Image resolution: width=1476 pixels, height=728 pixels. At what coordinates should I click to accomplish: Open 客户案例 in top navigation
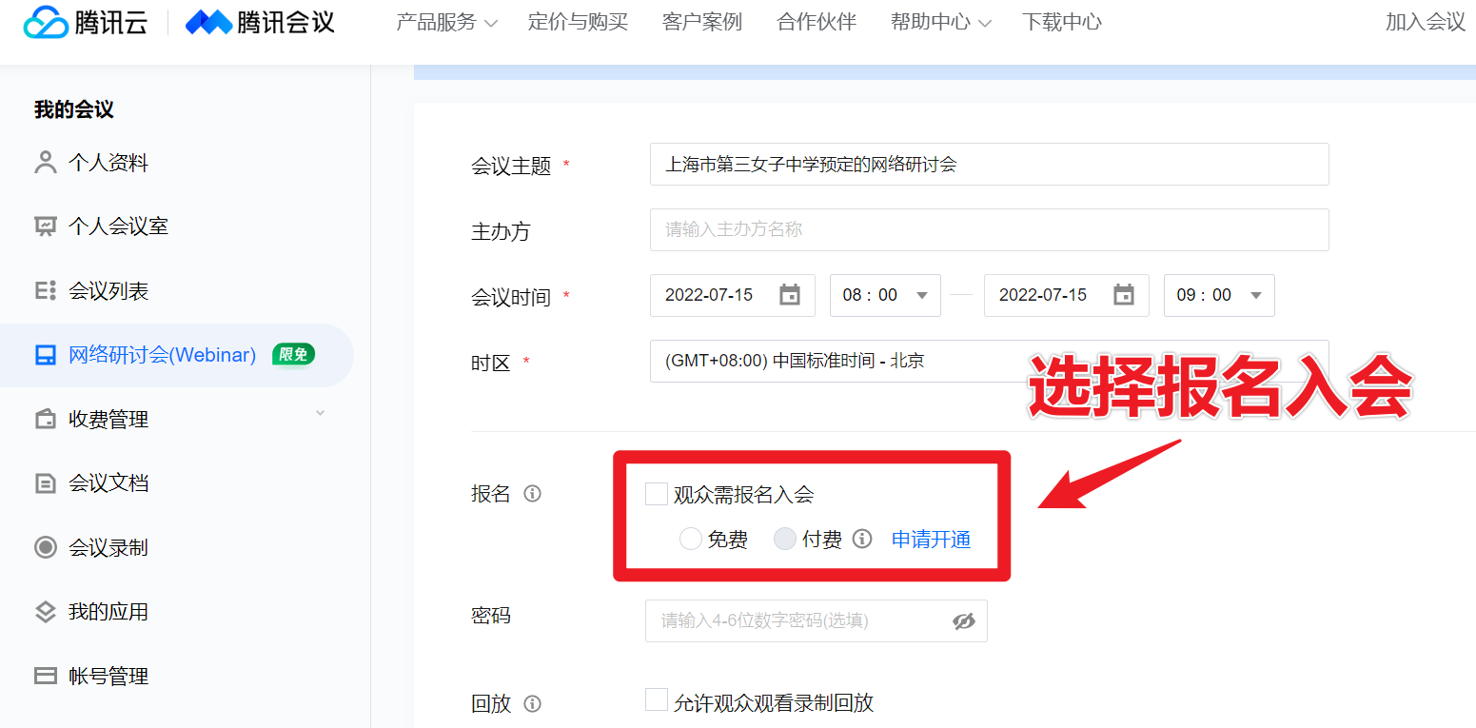pos(702,22)
